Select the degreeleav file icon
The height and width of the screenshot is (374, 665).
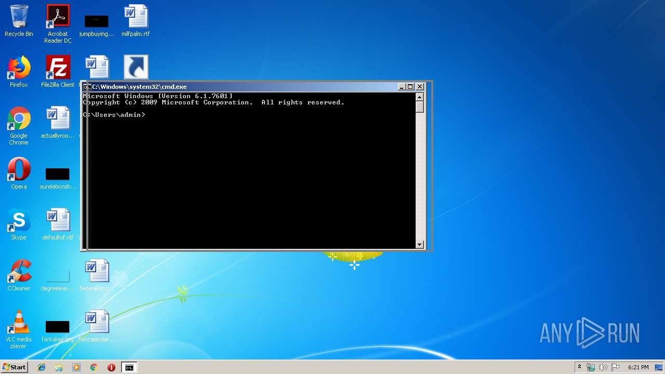point(58,280)
